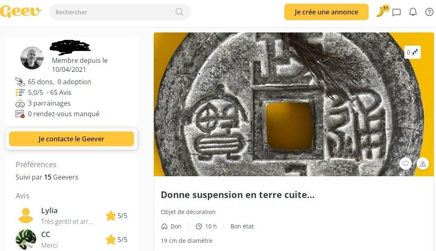
Task: Add the listing to favorites with heart
Action: [406, 163]
